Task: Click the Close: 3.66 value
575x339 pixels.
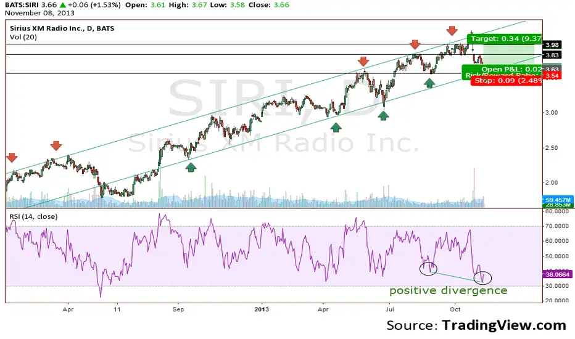Action: pos(269,5)
